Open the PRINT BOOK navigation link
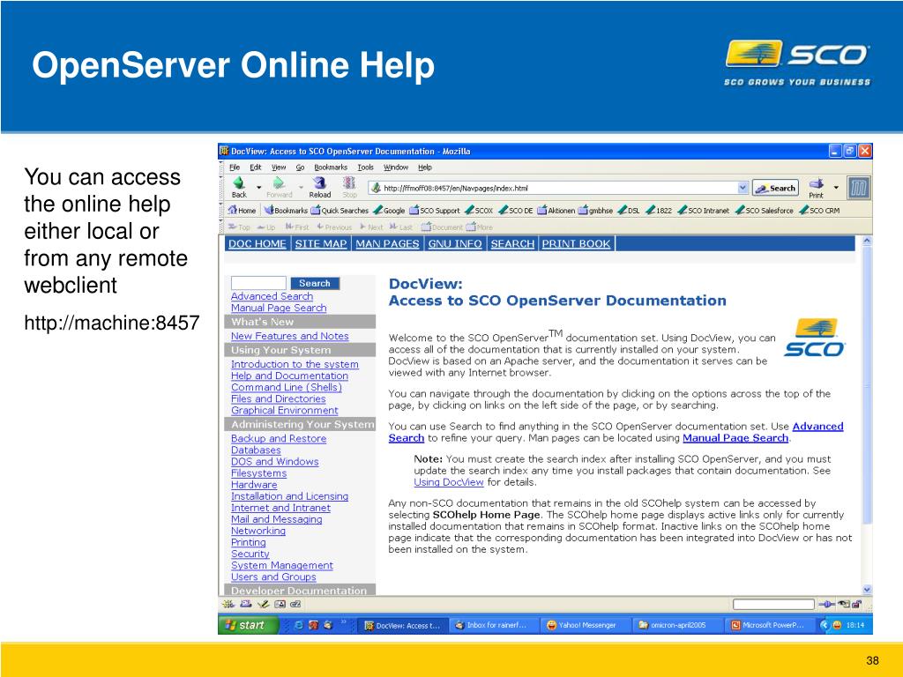 pos(576,243)
